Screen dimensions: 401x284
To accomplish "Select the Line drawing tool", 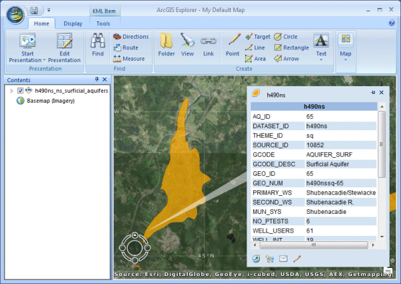I will tap(255, 47).
